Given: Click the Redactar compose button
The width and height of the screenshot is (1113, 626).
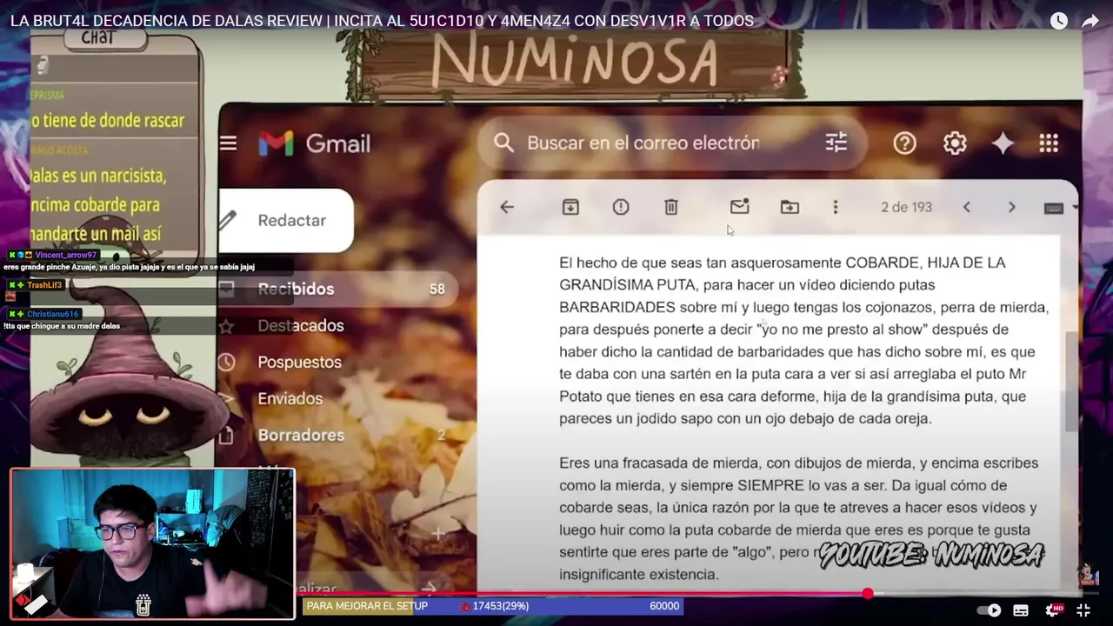Looking at the screenshot, I should tap(286, 221).
